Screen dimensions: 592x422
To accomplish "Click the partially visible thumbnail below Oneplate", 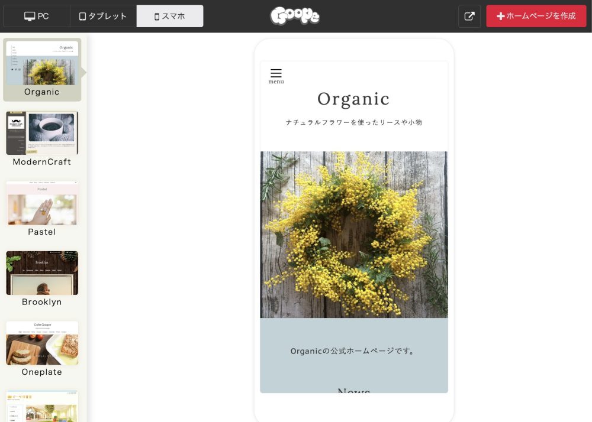I will tap(42, 407).
